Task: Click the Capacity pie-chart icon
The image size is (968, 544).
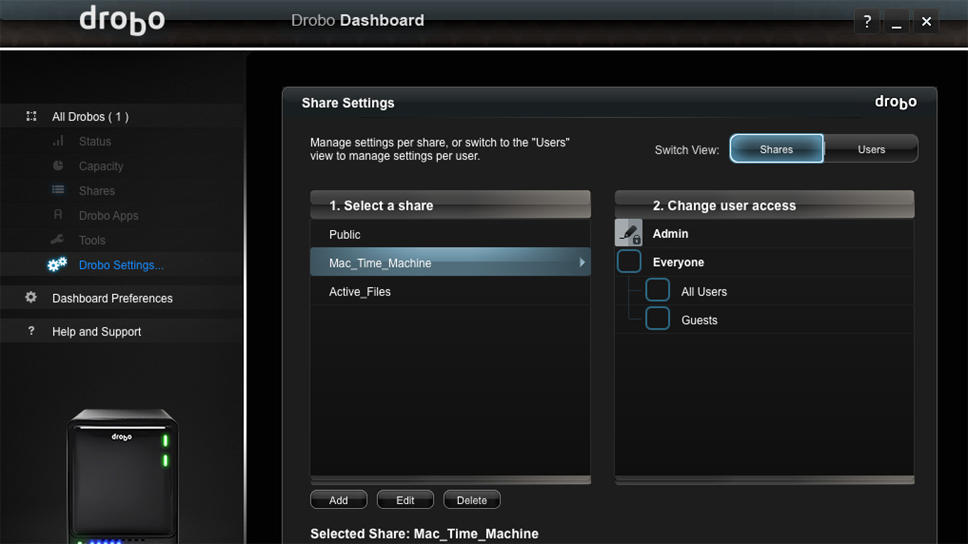Action: click(58, 166)
